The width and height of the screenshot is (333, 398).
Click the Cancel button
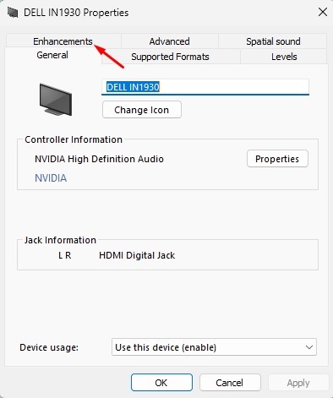230,383
